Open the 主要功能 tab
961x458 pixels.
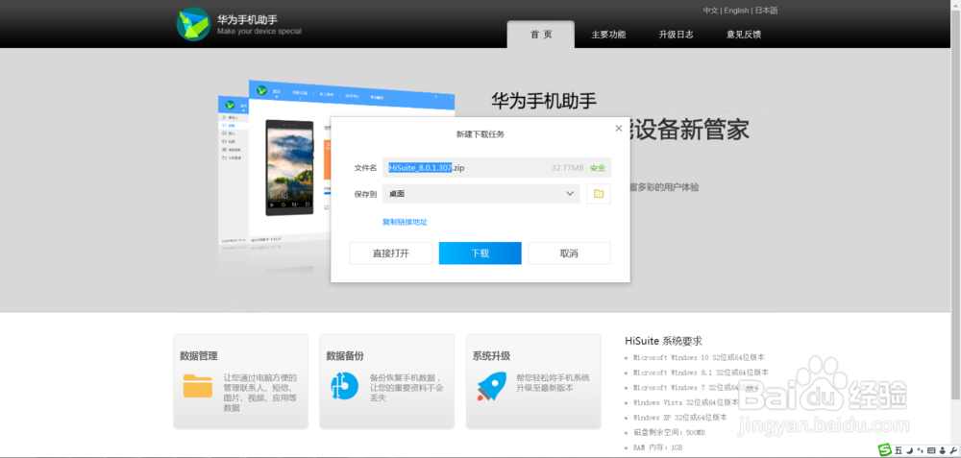click(x=608, y=35)
